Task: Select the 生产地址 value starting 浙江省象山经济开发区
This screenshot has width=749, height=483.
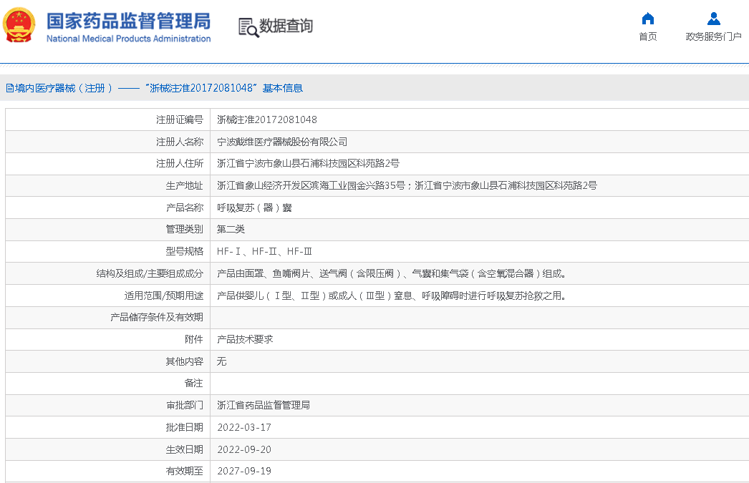Action: (x=407, y=185)
